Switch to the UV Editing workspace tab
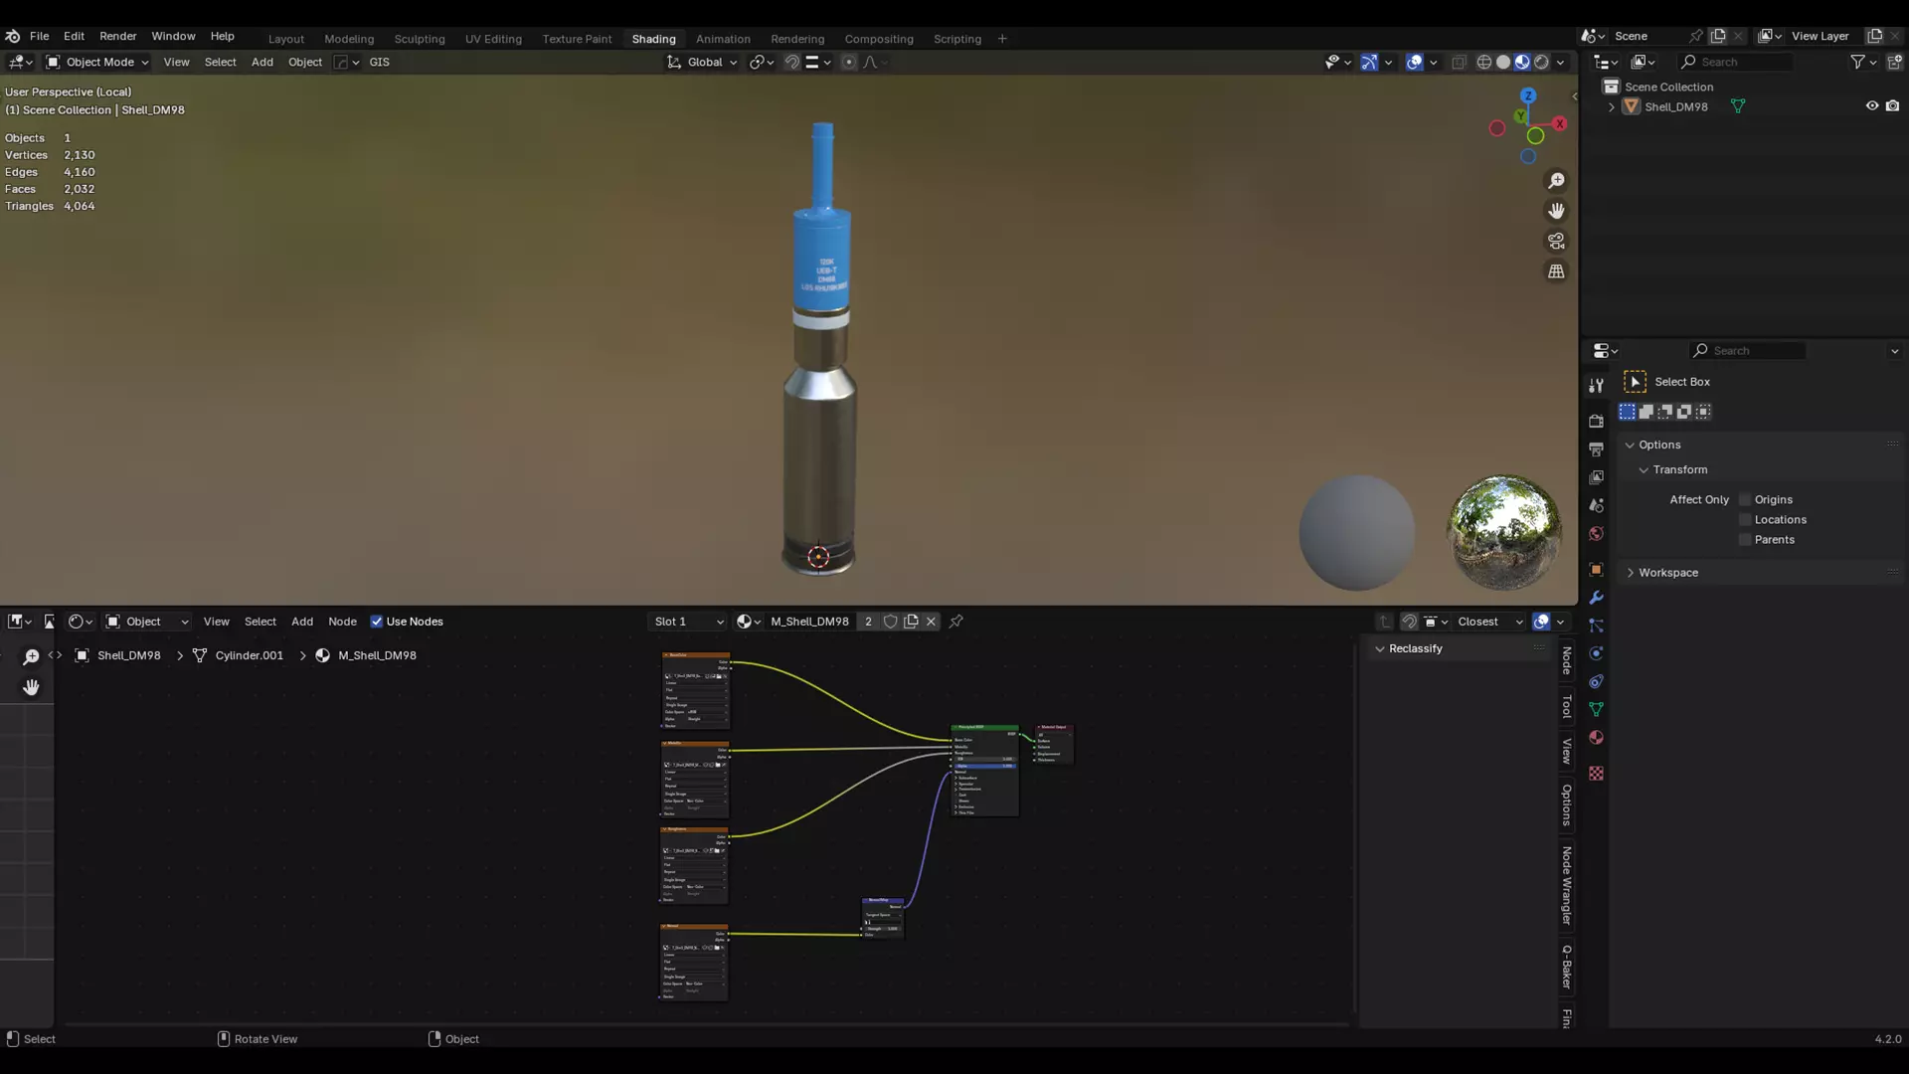The height and width of the screenshot is (1074, 1909). click(x=493, y=39)
